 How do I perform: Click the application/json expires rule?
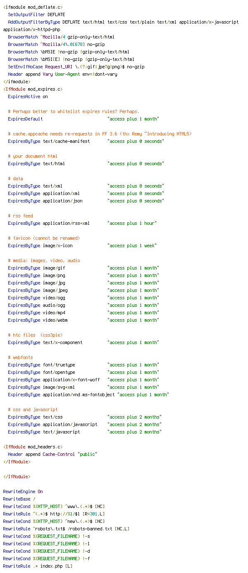(86, 201)
